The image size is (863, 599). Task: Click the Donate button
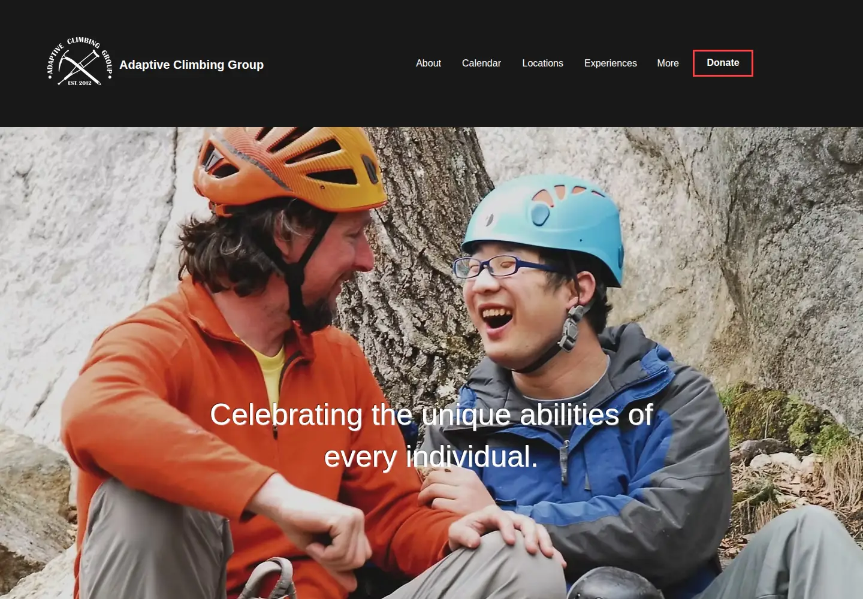(x=723, y=63)
